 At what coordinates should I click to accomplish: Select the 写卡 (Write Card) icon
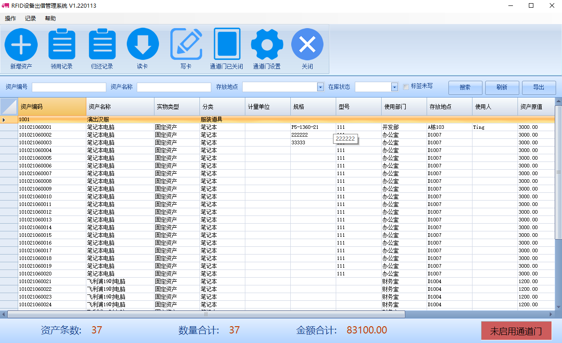tap(186, 44)
